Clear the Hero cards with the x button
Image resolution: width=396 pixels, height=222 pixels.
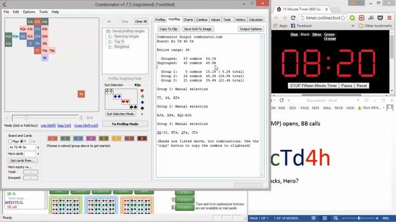pyautogui.click(x=38, y=154)
